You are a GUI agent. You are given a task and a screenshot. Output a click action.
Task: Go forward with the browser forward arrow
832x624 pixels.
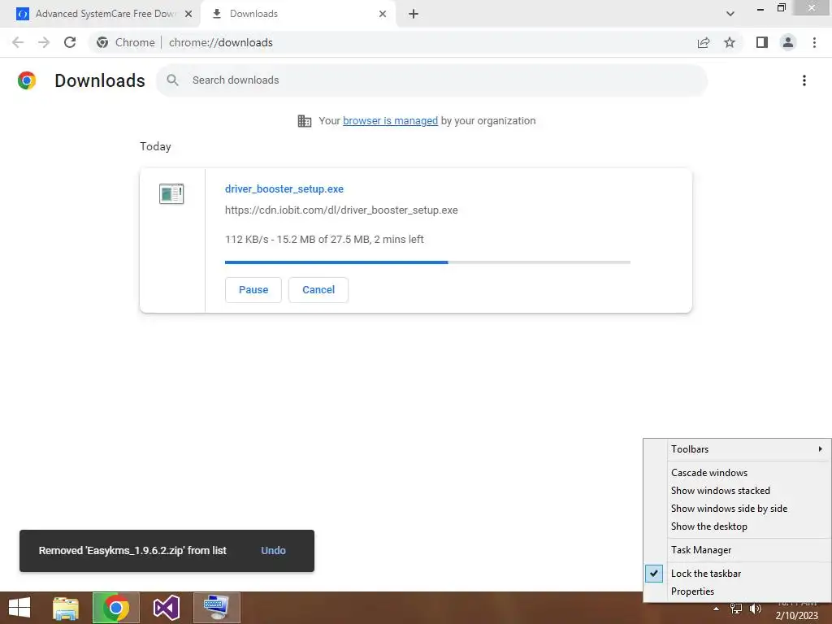pos(44,42)
